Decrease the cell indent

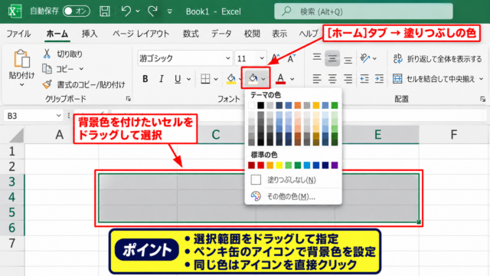tap(364, 78)
